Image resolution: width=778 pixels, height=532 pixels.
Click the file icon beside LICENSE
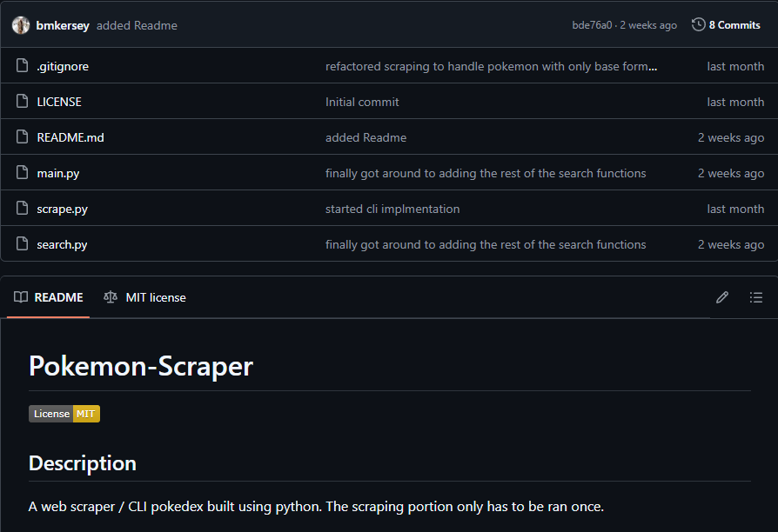tap(22, 101)
